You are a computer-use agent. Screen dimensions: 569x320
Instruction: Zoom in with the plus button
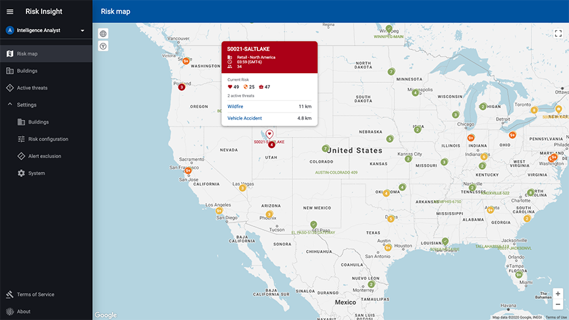[558, 294]
